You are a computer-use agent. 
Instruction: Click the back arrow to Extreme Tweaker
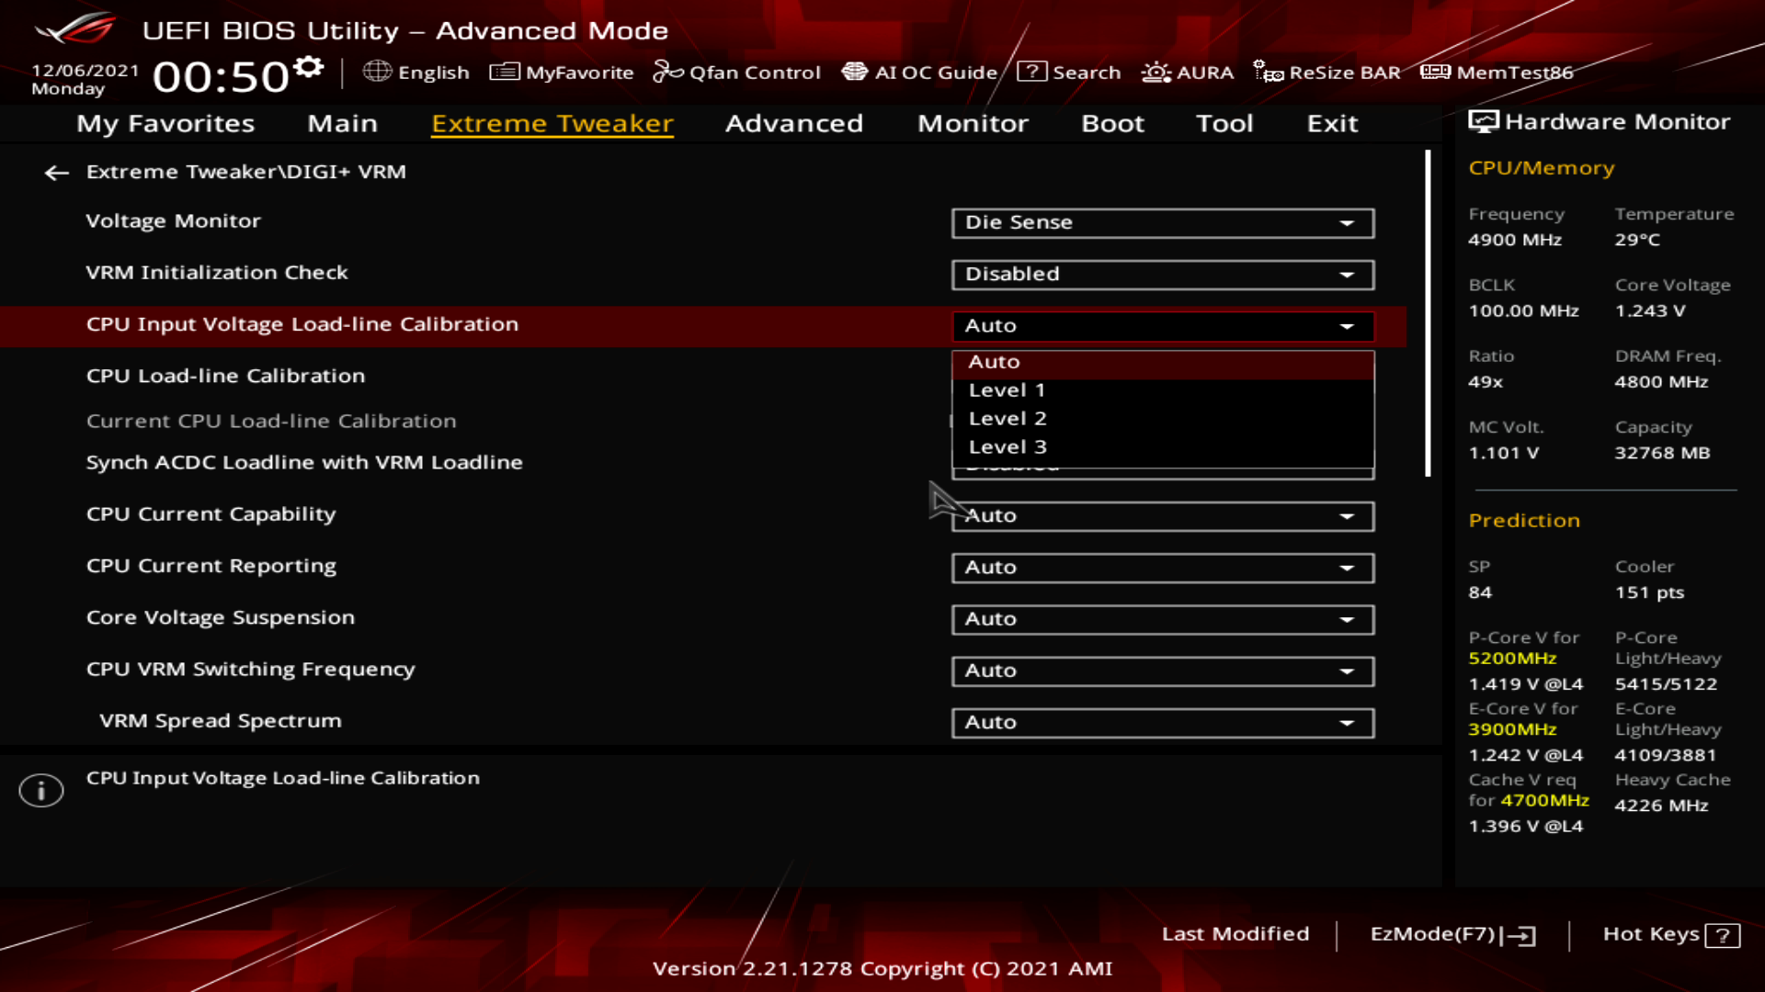tap(57, 173)
